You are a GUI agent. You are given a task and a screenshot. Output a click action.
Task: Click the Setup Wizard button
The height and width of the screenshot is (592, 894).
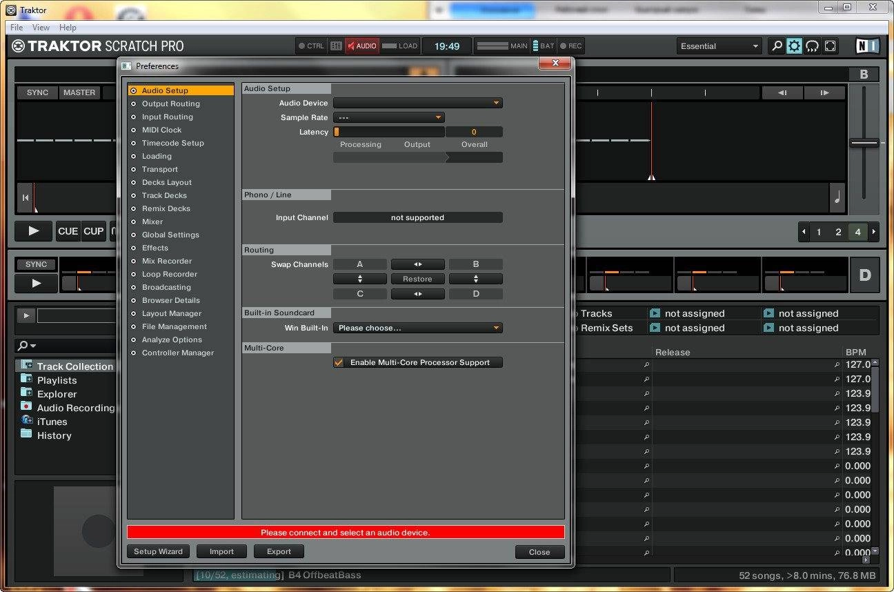coord(158,551)
